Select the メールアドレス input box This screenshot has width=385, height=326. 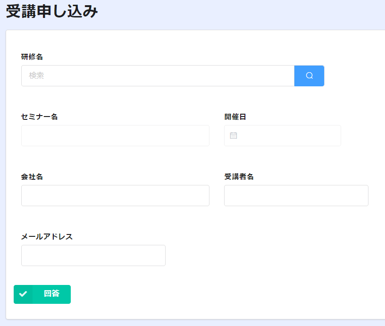tap(93, 255)
